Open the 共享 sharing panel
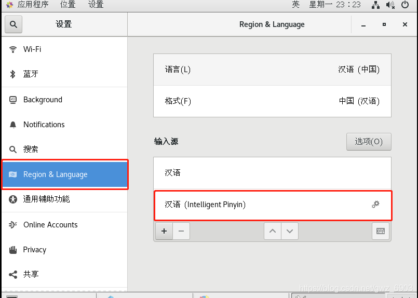 (64, 274)
